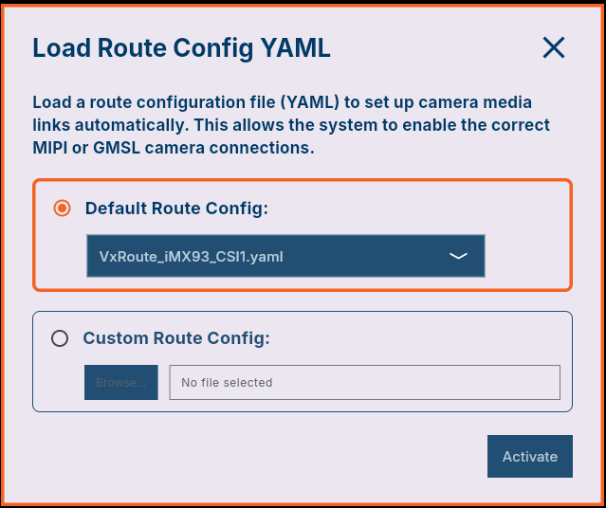Image resolution: width=606 pixels, height=508 pixels.
Task: Click the VxRoute_iMX93_CSI1.yaml filename text
Action: pos(192,256)
